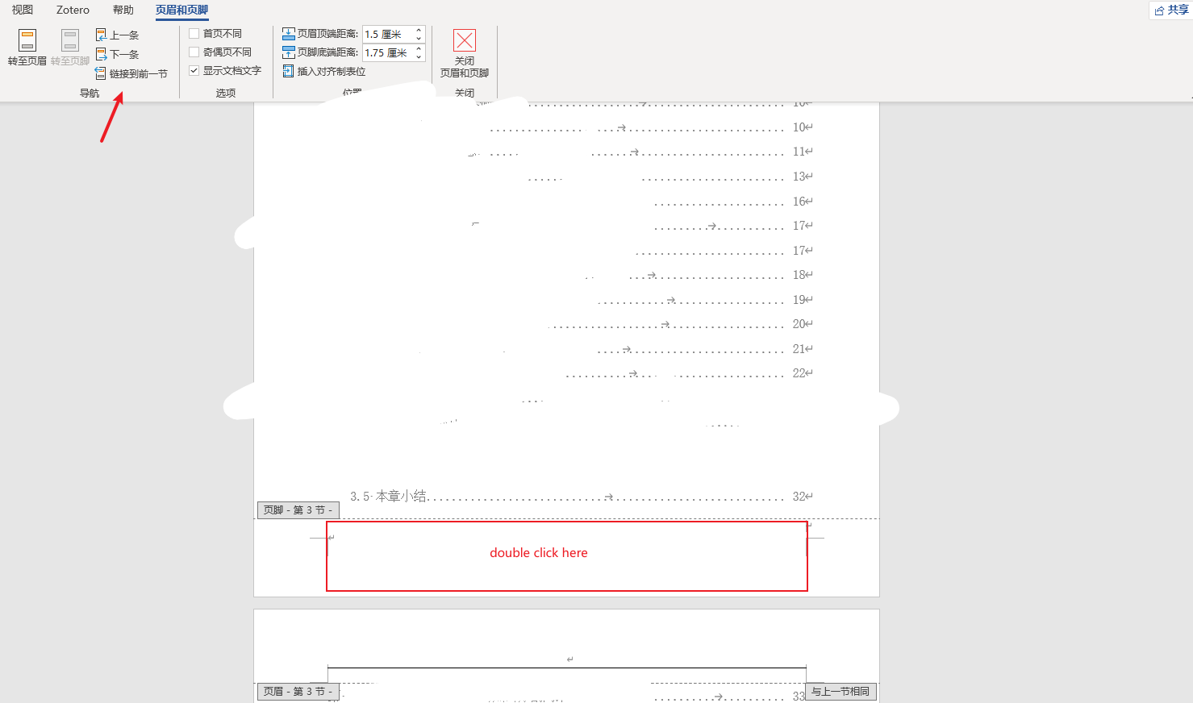
Task: Click page number 11 in TOC
Action: [x=799, y=151]
